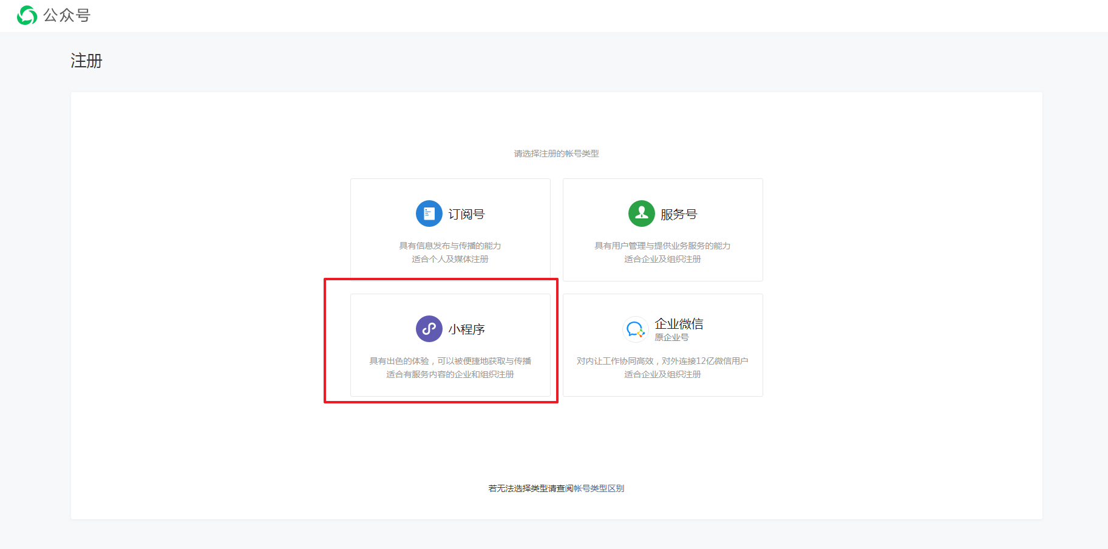1108x549 pixels.
Task: Open the 帐号类型区别 link
Action: pyautogui.click(x=599, y=488)
